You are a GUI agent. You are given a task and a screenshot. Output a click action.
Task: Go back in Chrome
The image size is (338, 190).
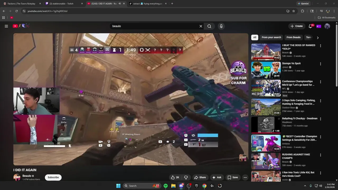coord(4,11)
